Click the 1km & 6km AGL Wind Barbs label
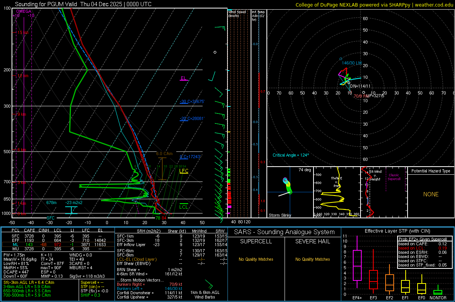Viewport: 455px width, 302px height. tap(205, 295)
